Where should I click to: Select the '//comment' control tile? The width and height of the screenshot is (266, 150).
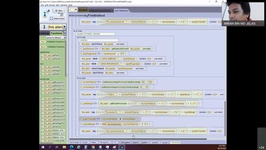pyautogui.click(x=175, y=142)
